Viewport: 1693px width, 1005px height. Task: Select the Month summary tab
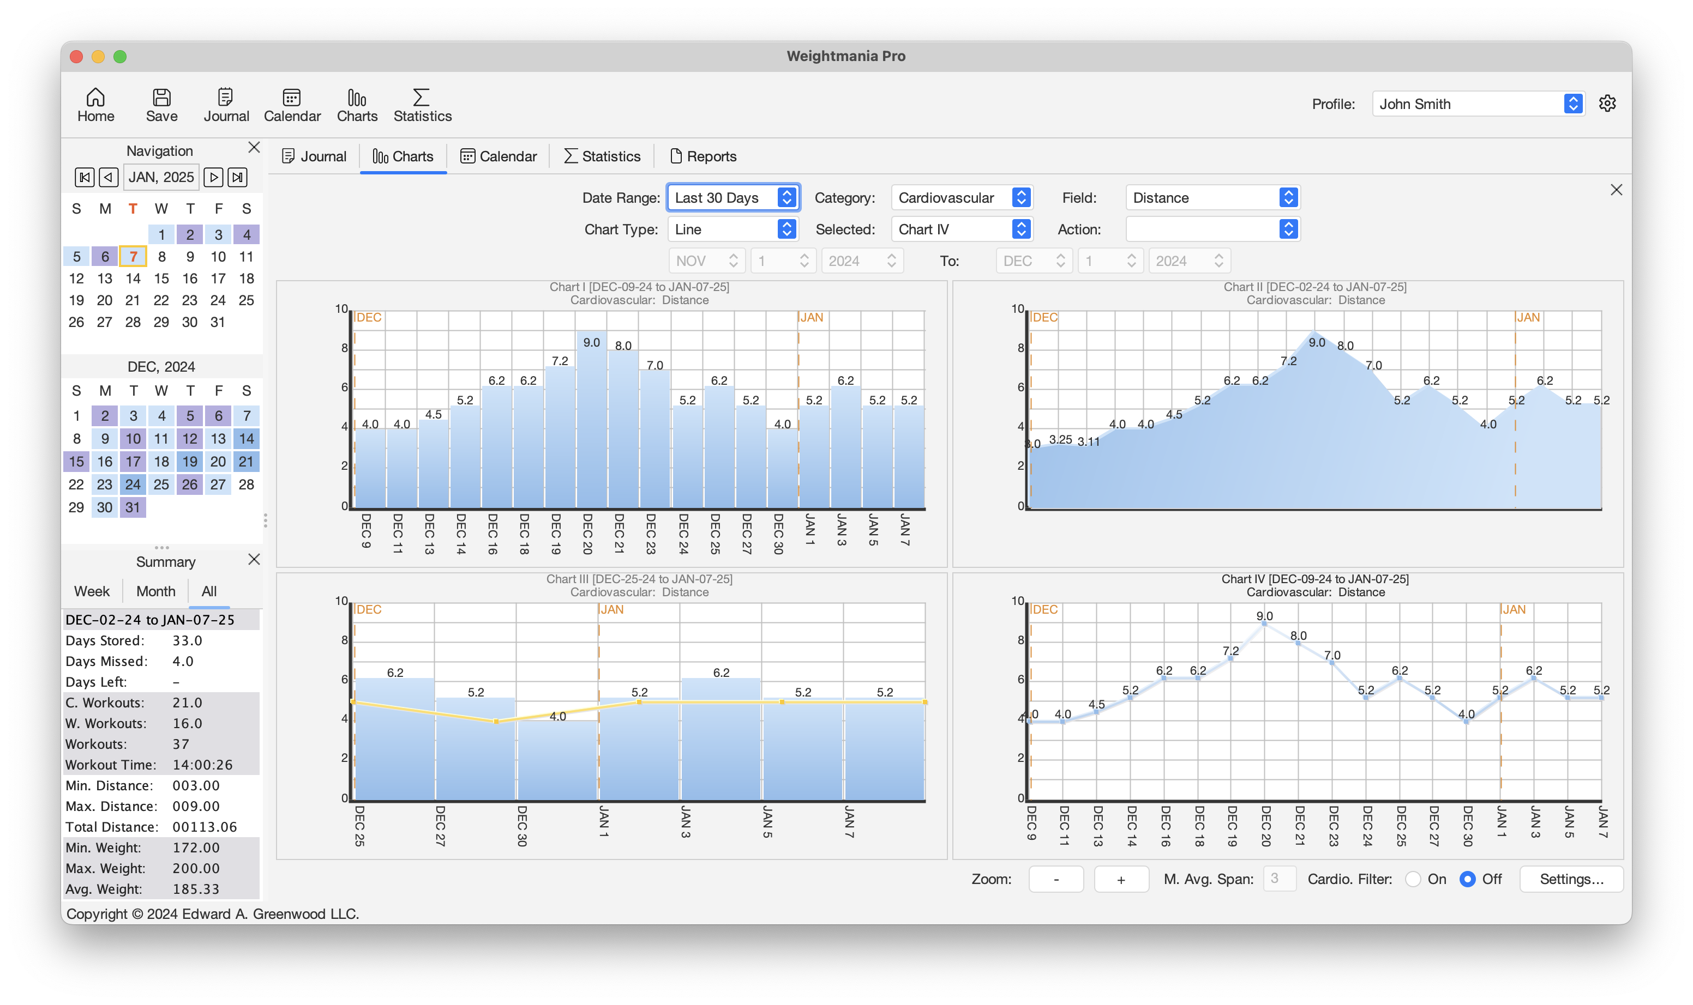(156, 591)
